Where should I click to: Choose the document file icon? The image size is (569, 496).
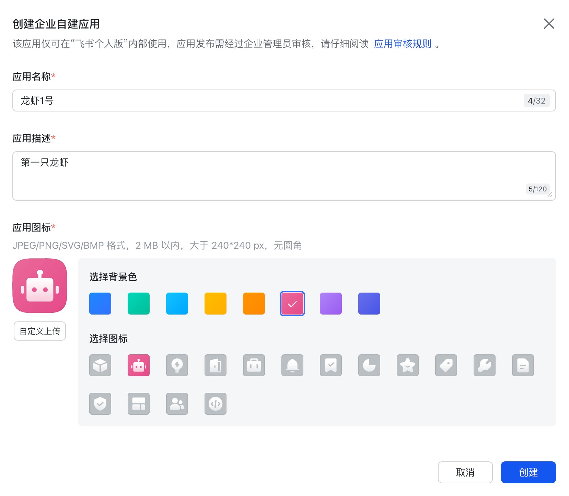(523, 365)
